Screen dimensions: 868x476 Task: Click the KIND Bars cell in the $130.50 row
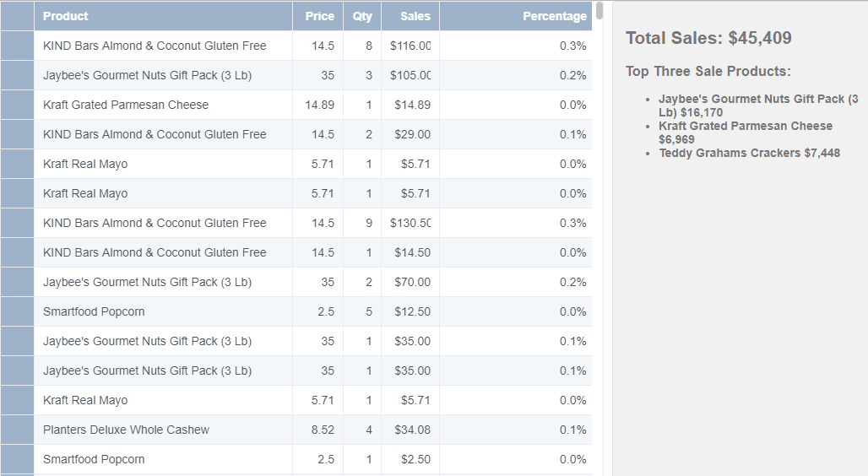pyautogui.click(x=163, y=223)
